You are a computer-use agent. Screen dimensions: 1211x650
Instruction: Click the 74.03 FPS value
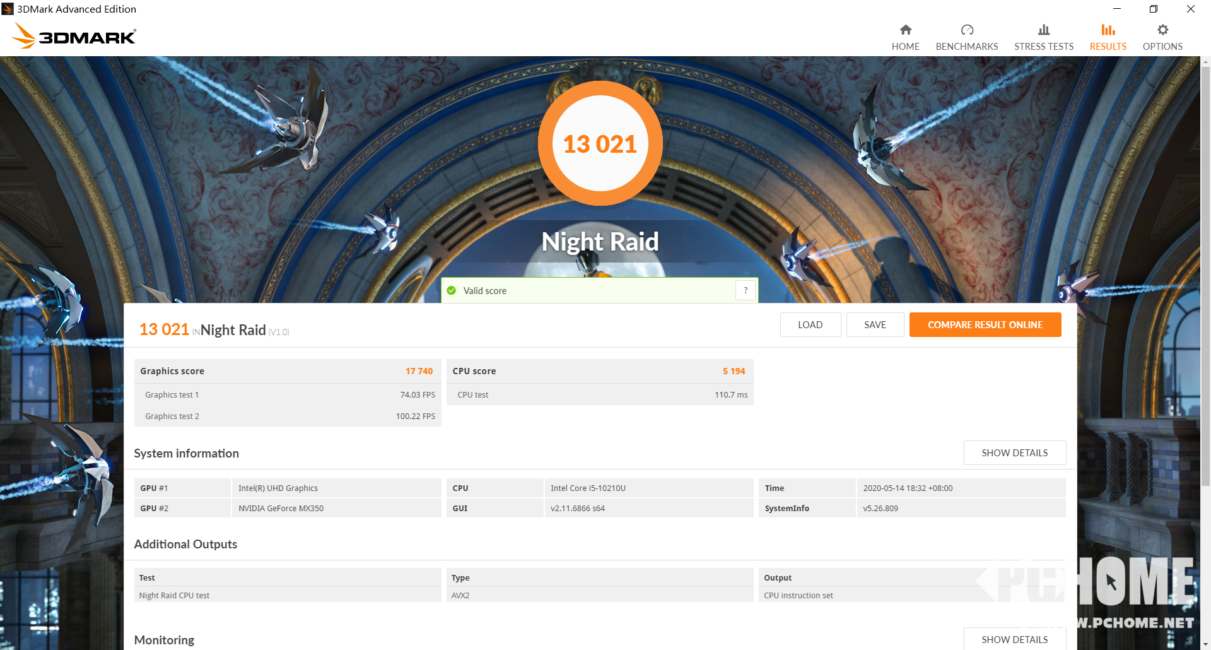tap(418, 395)
